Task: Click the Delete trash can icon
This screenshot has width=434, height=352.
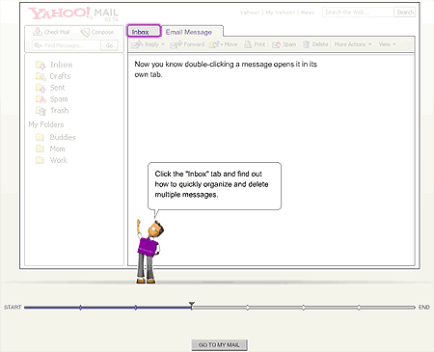Action: (306, 44)
